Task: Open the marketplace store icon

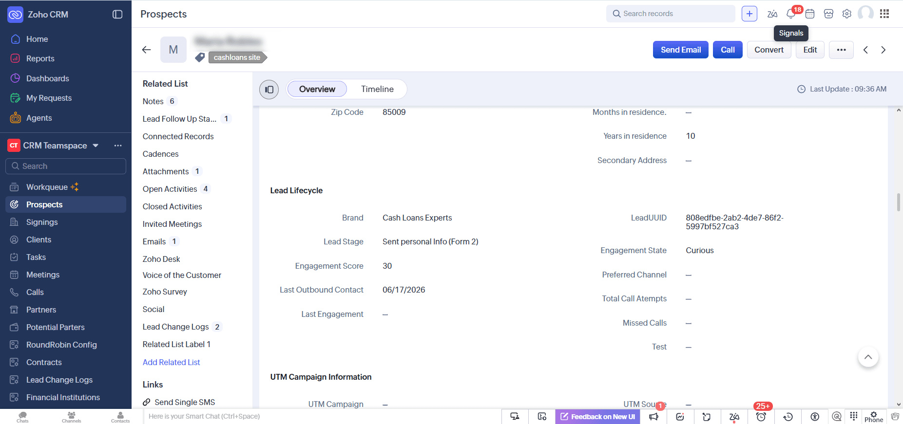Action: [x=828, y=14]
